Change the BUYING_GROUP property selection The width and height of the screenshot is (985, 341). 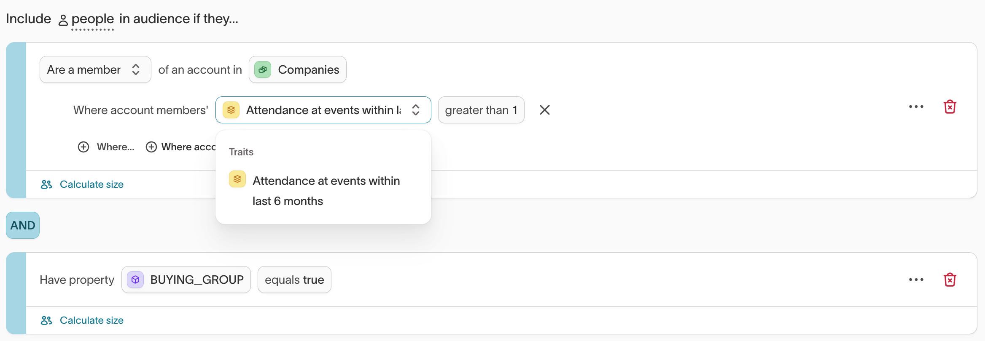pyautogui.click(x=186, y=280)
